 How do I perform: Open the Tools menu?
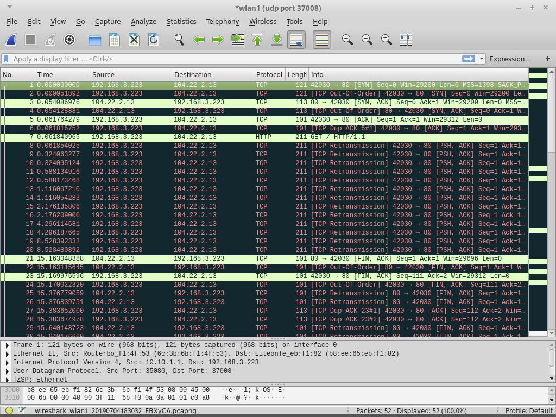pyautogui.click(x=295, y=22)
